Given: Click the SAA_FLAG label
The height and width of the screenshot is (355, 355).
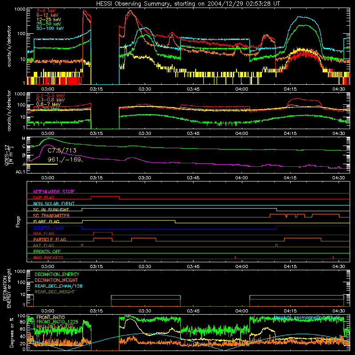Looking at the screenshot, I should (43, 233).
